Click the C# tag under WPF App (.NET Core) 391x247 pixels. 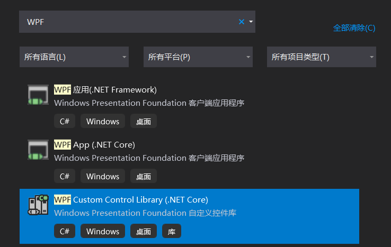(x=65, y=176)
